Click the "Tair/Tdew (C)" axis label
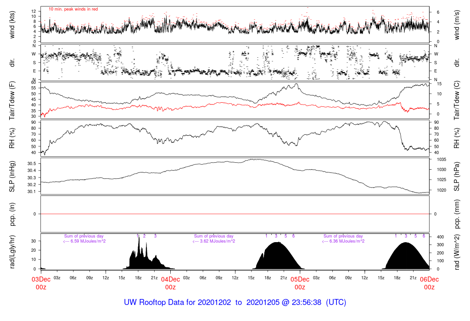The width and height of the screenshot is (470, 321). pos(457,101)
